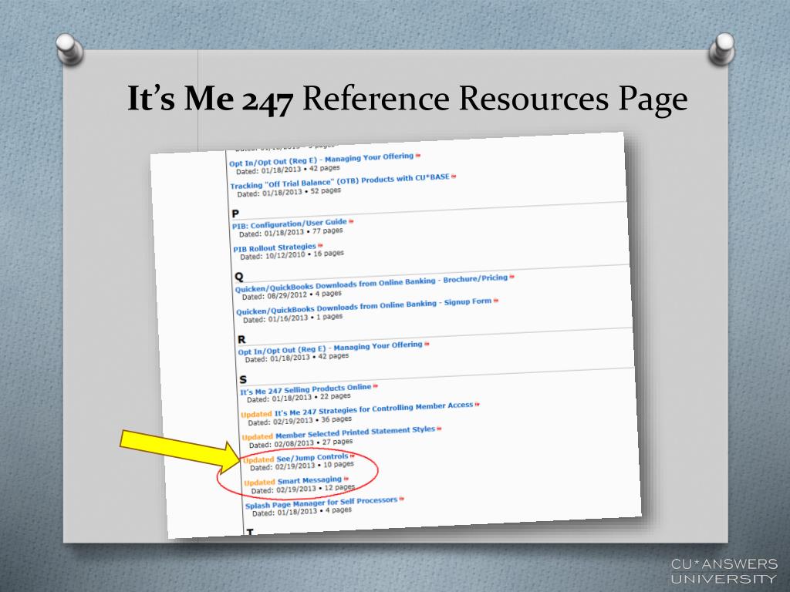
Task: Click text "Dated: 10/12/2010 • 16 pages"
Action: coord(292,254)
